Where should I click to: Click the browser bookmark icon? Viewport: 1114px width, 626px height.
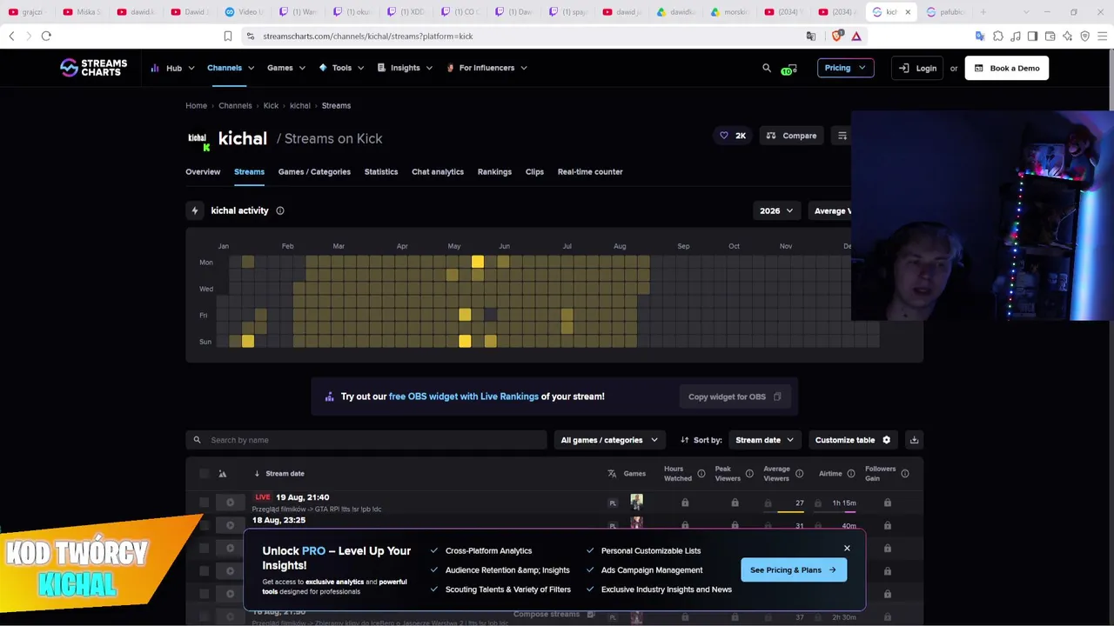tap(228, 36)
